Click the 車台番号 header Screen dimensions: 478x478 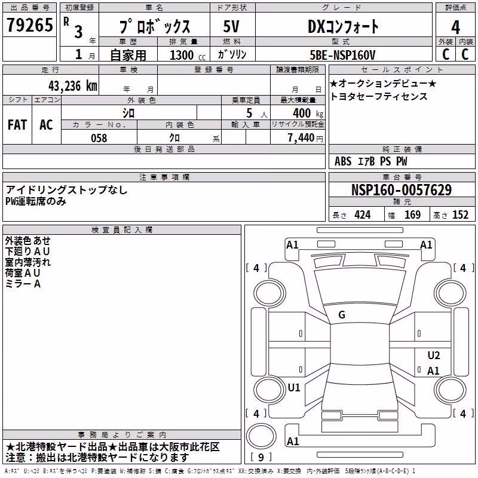click(x=402, y=177)
